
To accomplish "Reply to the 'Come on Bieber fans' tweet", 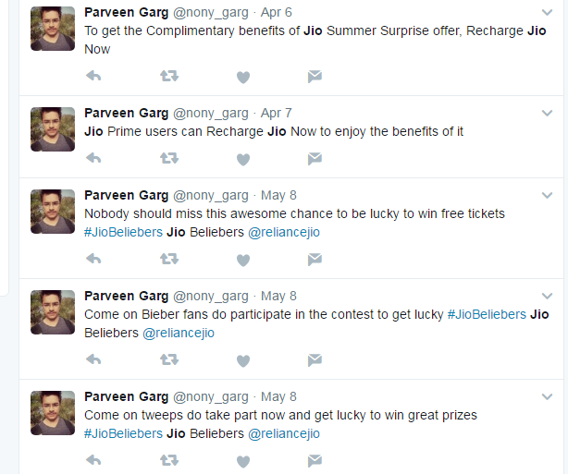I will tap(93, 360).
